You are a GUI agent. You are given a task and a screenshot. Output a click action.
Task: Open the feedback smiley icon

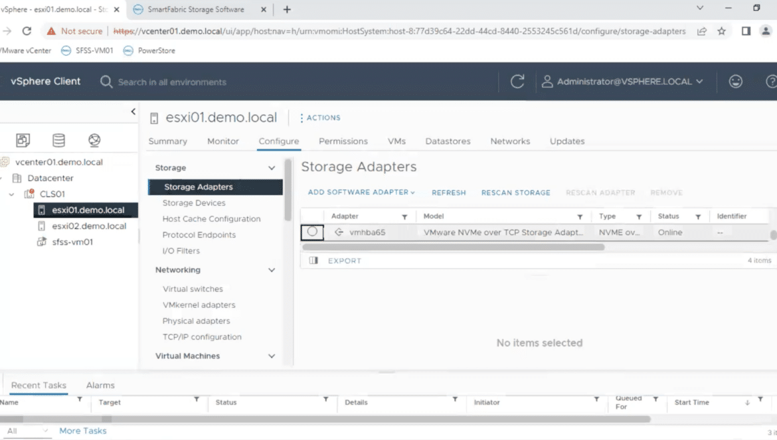[x=735, y=82]
